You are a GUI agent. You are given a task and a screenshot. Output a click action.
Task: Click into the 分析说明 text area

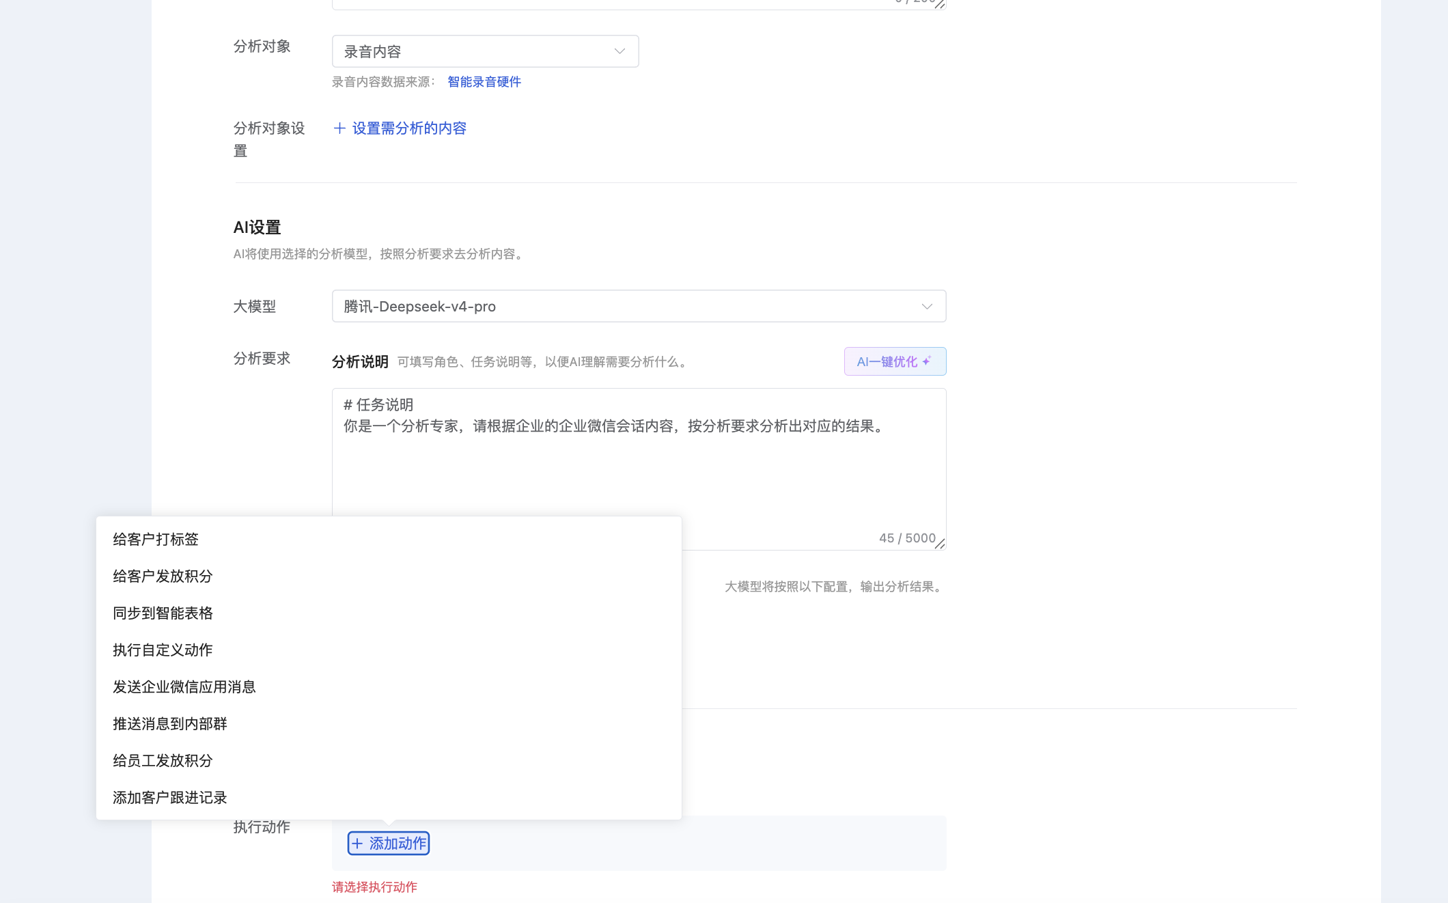639,469
